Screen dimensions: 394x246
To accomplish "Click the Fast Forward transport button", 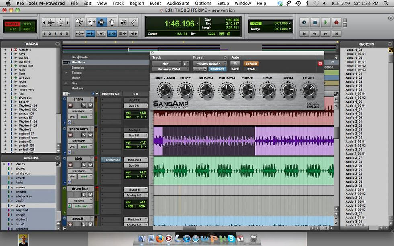I will coord(326,33).
